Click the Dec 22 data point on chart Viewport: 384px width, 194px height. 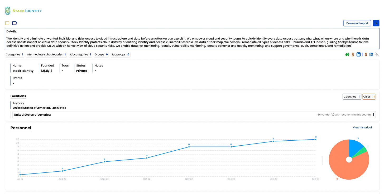pyautogui.click(x=231, y=147)
